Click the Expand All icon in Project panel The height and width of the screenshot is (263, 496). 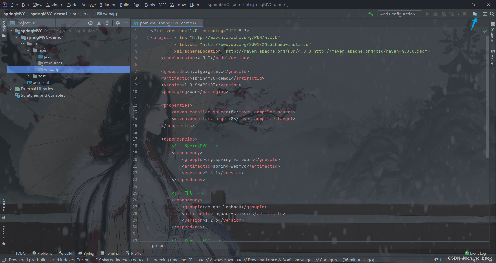click(x=99, y=23)
